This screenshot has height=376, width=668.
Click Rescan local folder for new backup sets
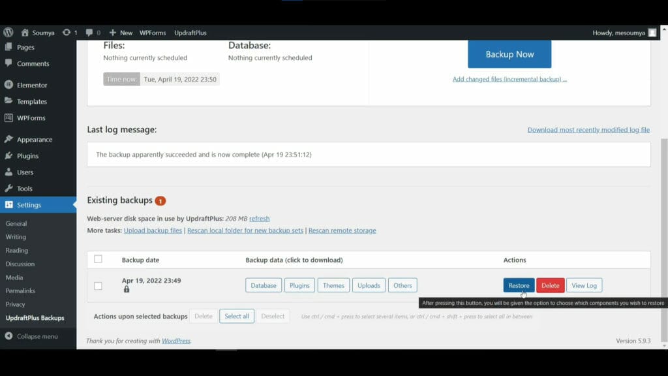pyautogui.click(x=245, y=230)
